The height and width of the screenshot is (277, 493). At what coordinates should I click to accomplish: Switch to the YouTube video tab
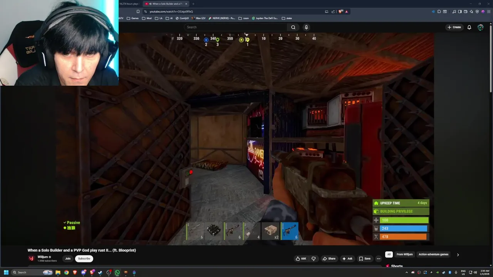coord(166,4)
